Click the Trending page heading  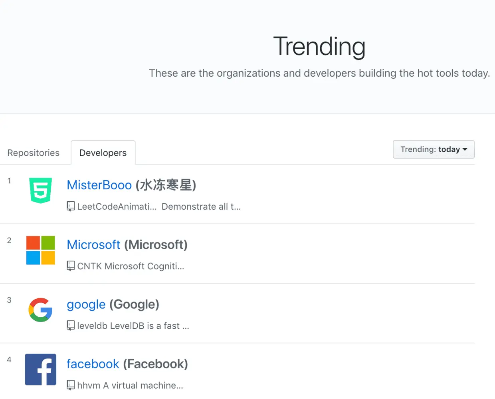pyautogui.click(x=319, y=47)
